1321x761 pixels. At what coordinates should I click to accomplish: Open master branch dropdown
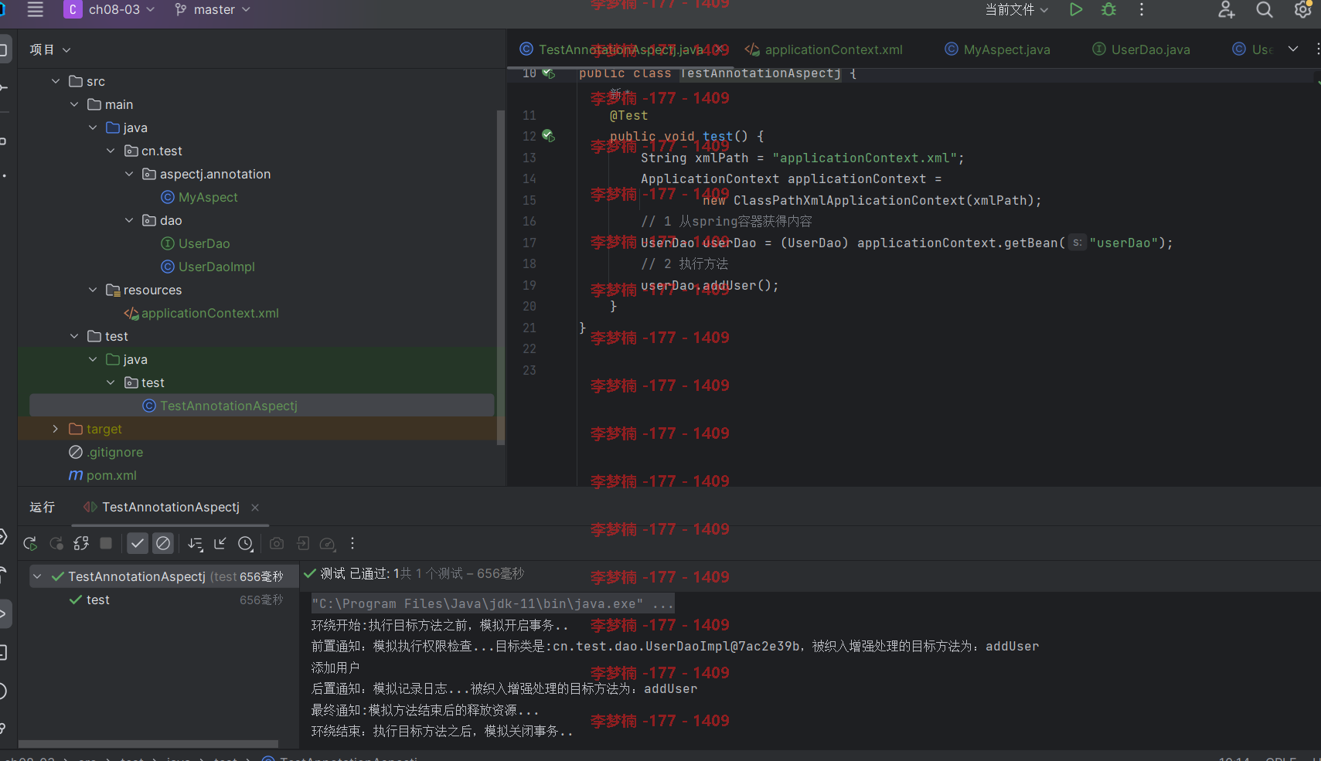tap(213, 9)
